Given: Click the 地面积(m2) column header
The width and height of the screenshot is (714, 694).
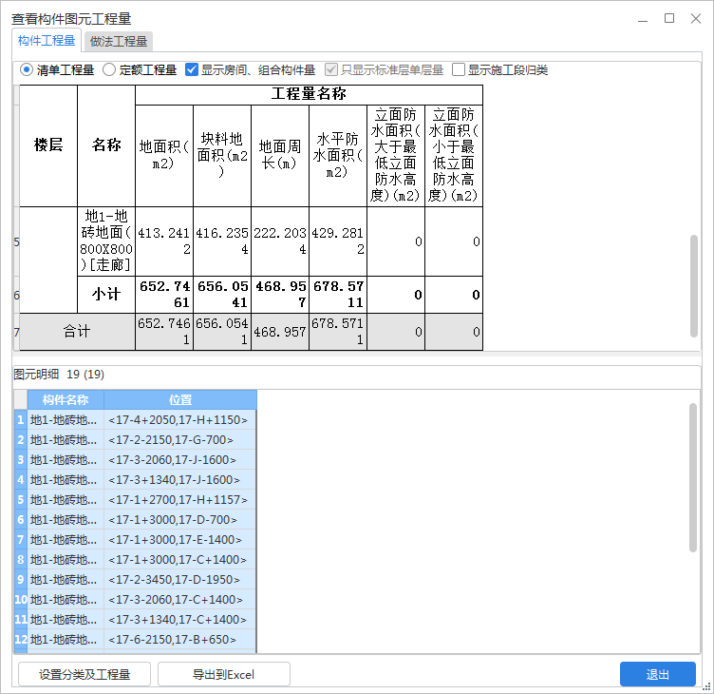Looking at the screenshot, I should click(164, 156).
